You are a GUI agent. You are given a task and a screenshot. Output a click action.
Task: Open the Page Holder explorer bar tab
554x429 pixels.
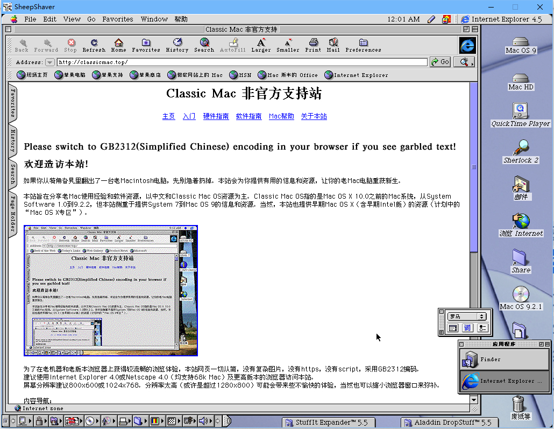(x=13, y=214)
